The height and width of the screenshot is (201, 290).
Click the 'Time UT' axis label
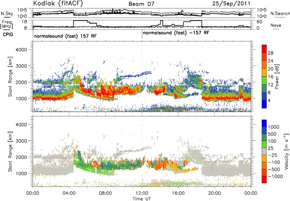(x=142, y=199)
